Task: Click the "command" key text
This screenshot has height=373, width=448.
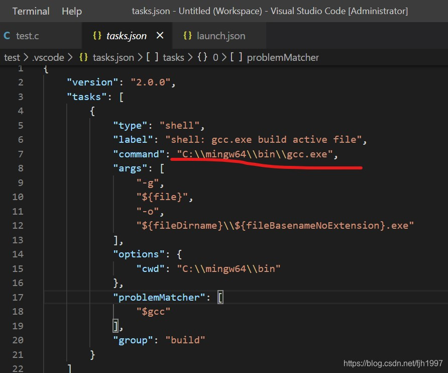Action: point(139,154)
